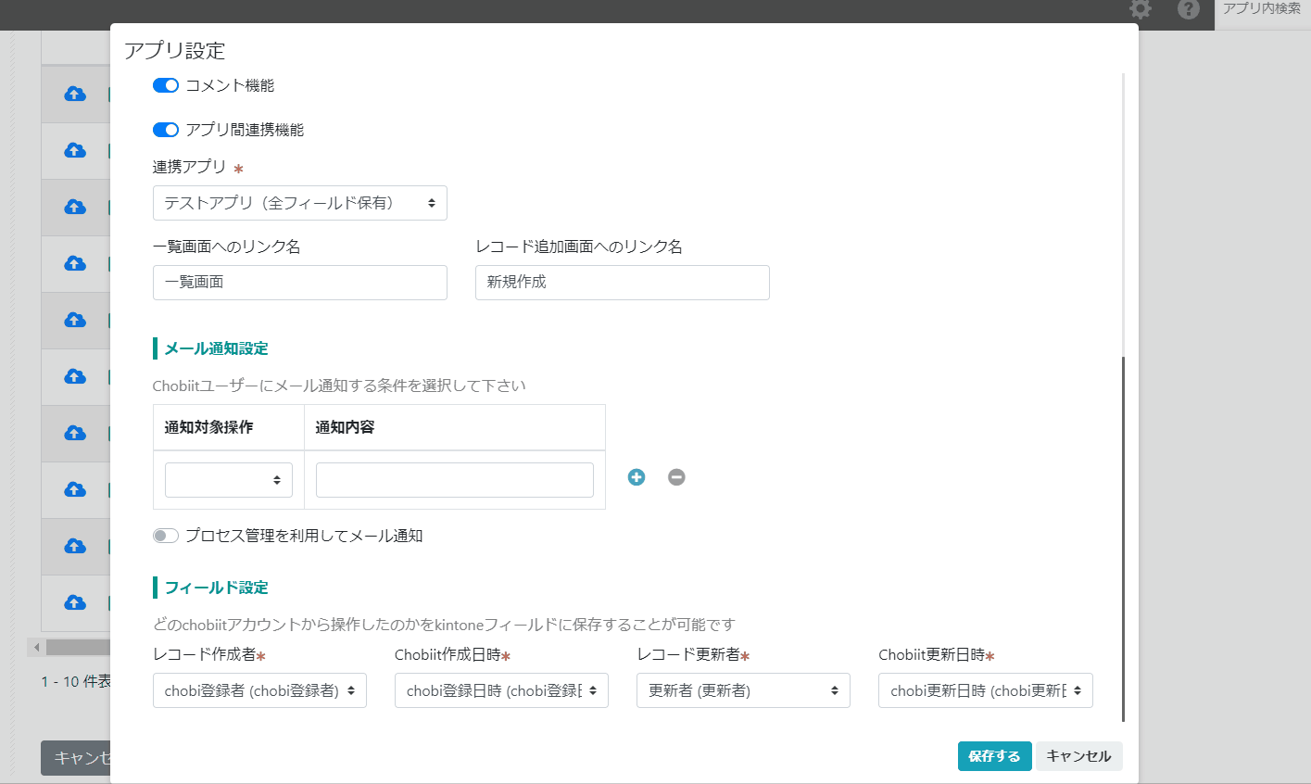Click the fourth cloud upload icon in list

click(75, 263)
